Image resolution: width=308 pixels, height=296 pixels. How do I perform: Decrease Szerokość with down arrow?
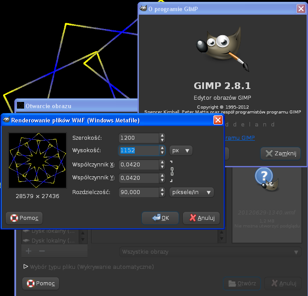[x=162, y=140]
